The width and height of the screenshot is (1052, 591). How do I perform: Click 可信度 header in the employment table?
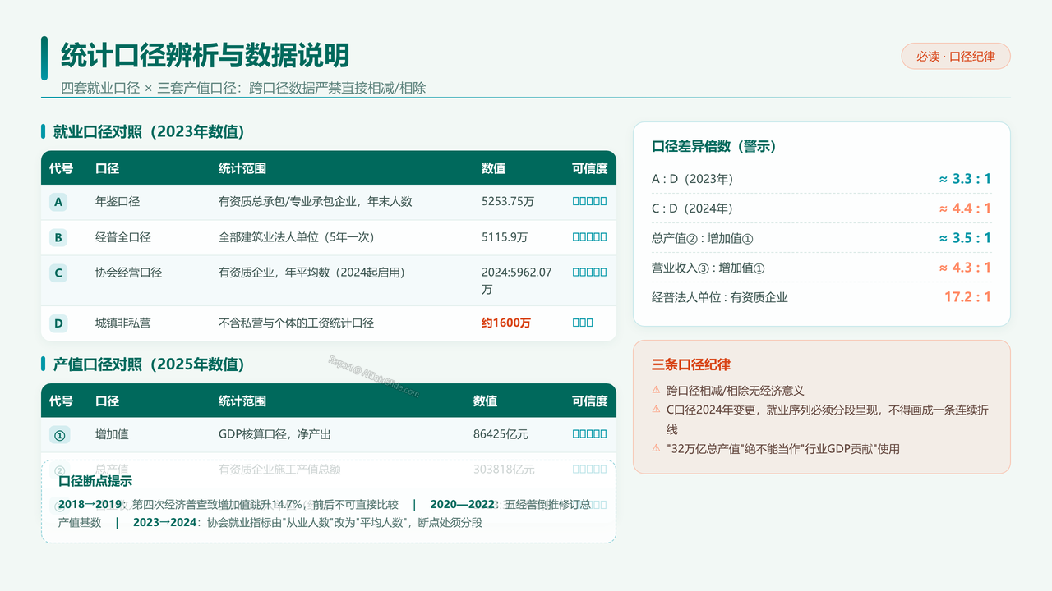pos(589,168)
